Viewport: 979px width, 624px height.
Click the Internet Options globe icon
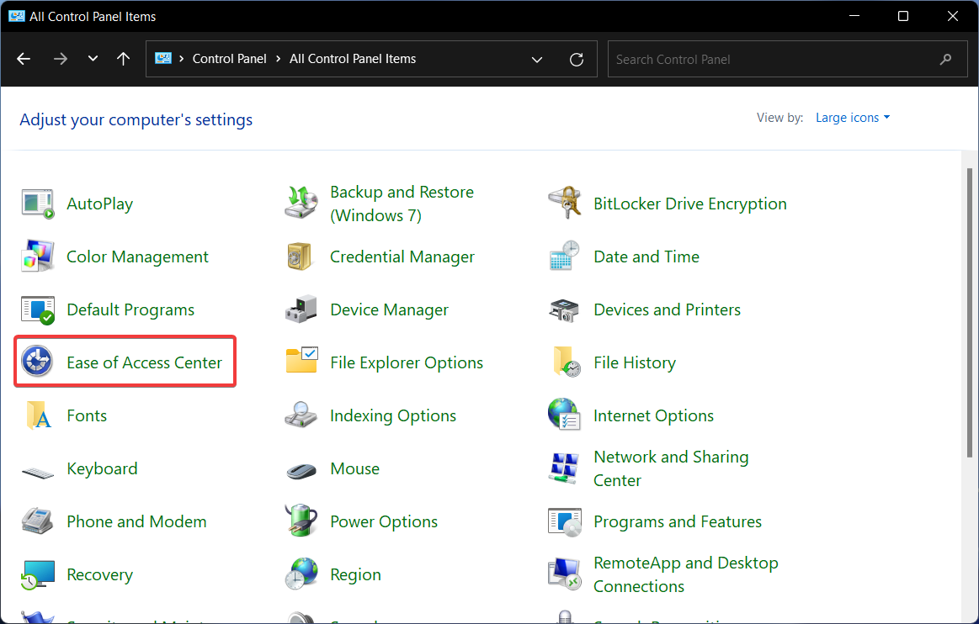tap(564, 415)
